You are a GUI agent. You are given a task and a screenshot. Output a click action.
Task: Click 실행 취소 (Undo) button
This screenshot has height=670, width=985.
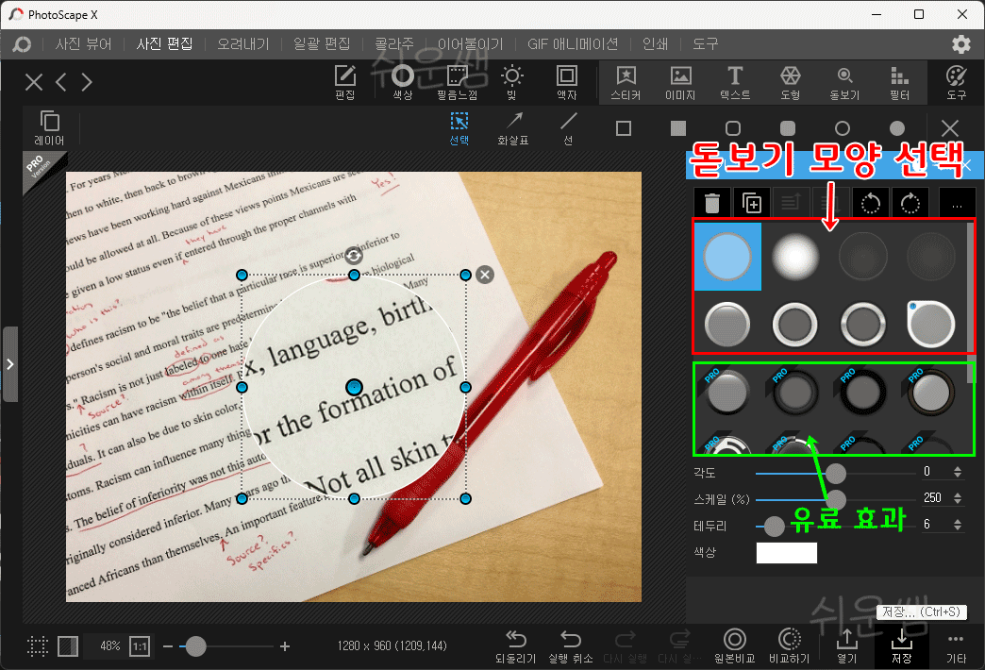pos(571,646)
